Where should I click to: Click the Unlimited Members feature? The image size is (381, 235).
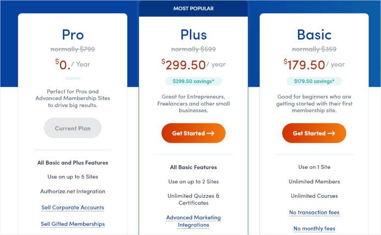point(314,182)
